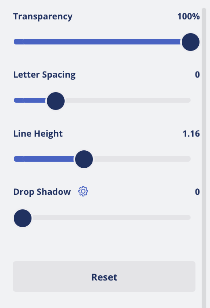Click the filled blue Line Height track

click(44, 159)
